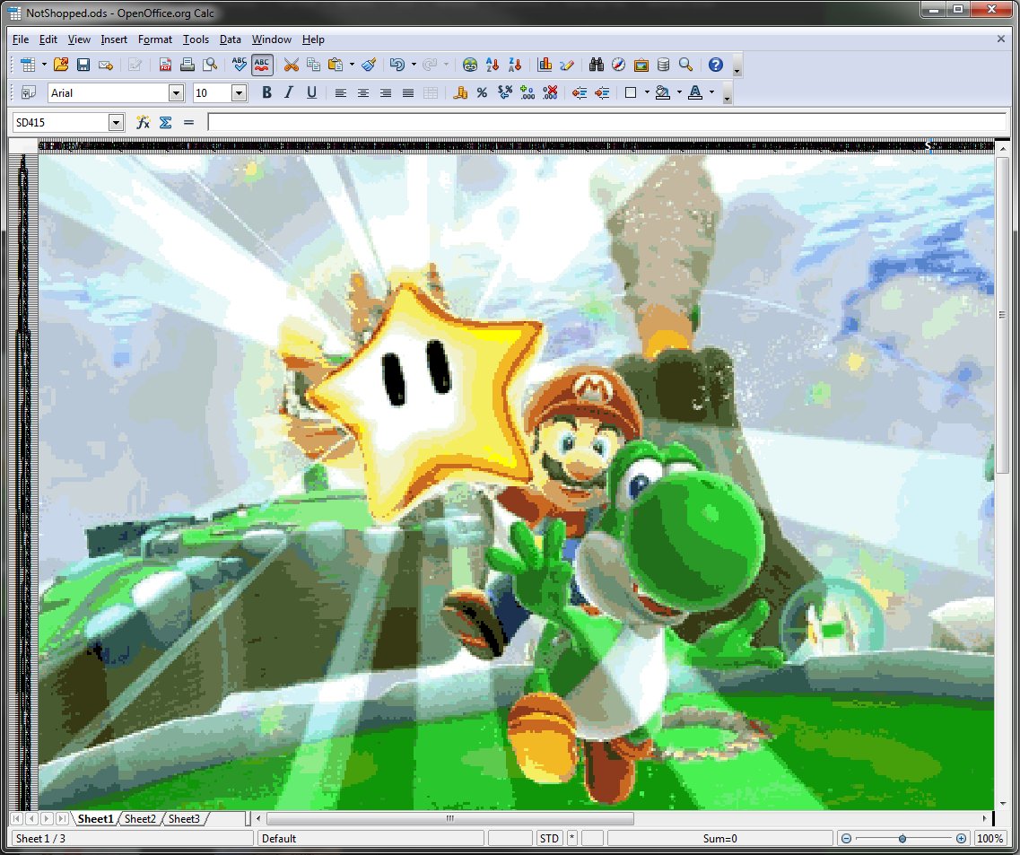Apply currency number format
Image resolution: width=1020 pixels, height=855 pixels.
[x=458, y=92]
